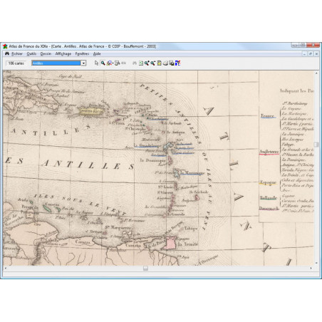Click the grayed binoculars find icon

pos(135,63)
